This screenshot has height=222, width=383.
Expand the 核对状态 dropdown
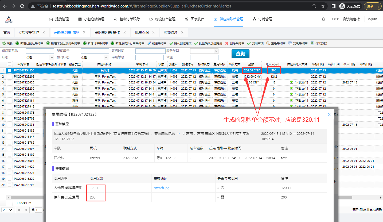[95, 58]
